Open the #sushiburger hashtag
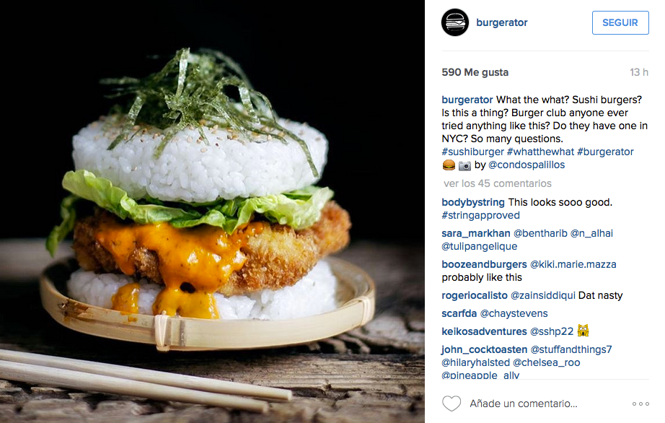Viewport: 665px width, 423px height. point(472,152)
